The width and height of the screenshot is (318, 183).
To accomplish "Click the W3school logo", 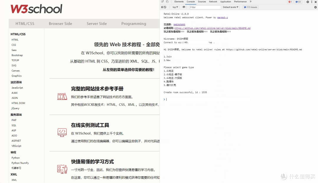I will coord(37,9).
